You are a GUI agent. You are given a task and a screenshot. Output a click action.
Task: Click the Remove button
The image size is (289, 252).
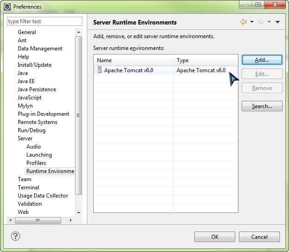point(262,88)
